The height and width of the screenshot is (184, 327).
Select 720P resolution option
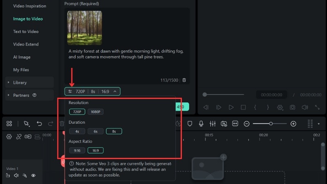click(77, 112)
